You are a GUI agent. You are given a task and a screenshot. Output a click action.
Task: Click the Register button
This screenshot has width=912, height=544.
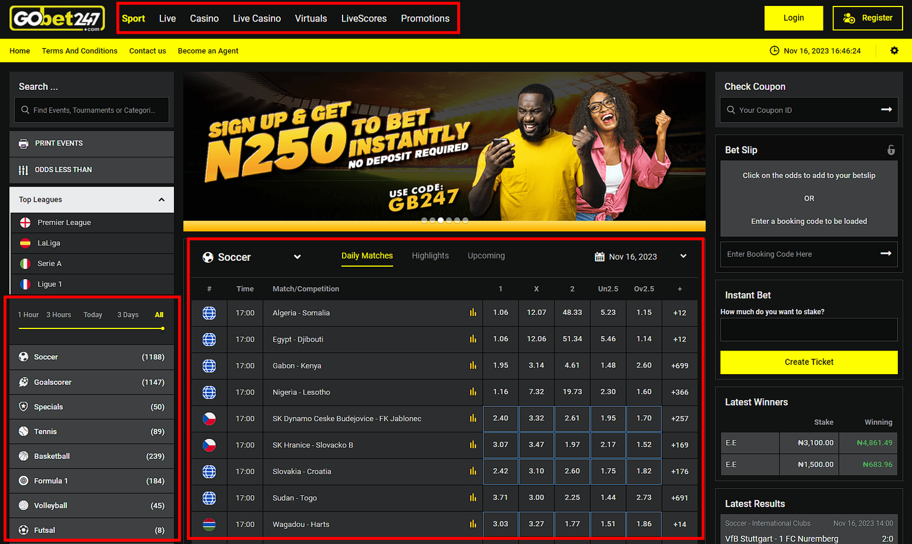tap(867, 18)
